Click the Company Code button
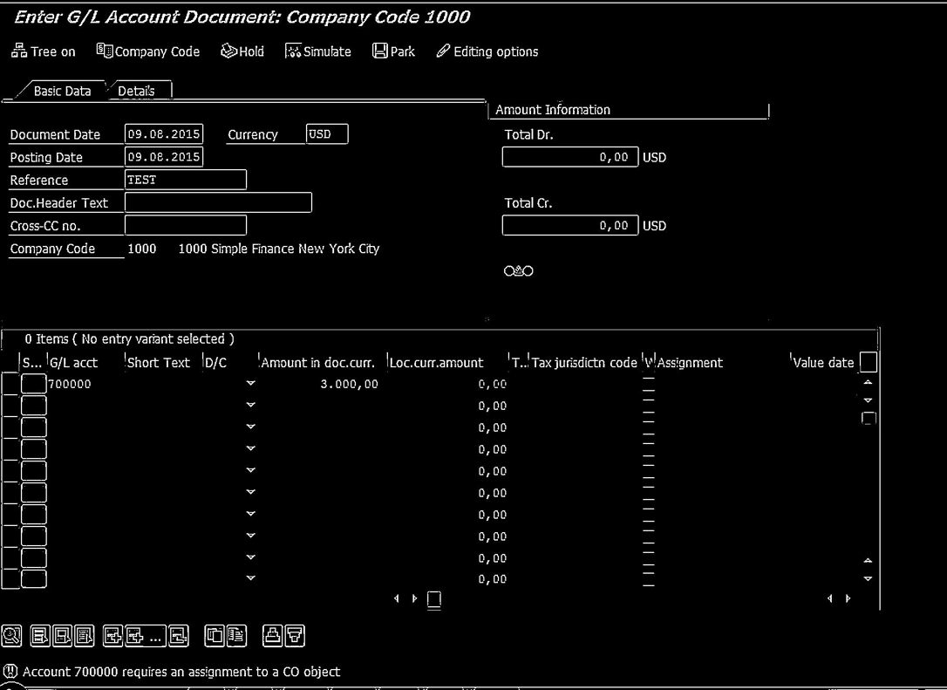 [147, 51]
